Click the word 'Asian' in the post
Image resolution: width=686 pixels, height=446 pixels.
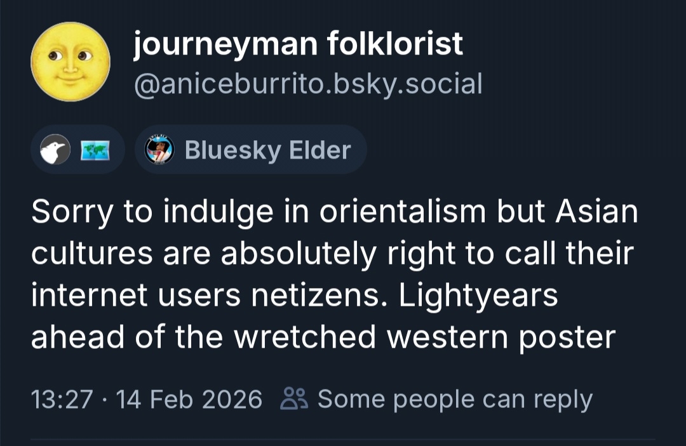coord(597,212)
